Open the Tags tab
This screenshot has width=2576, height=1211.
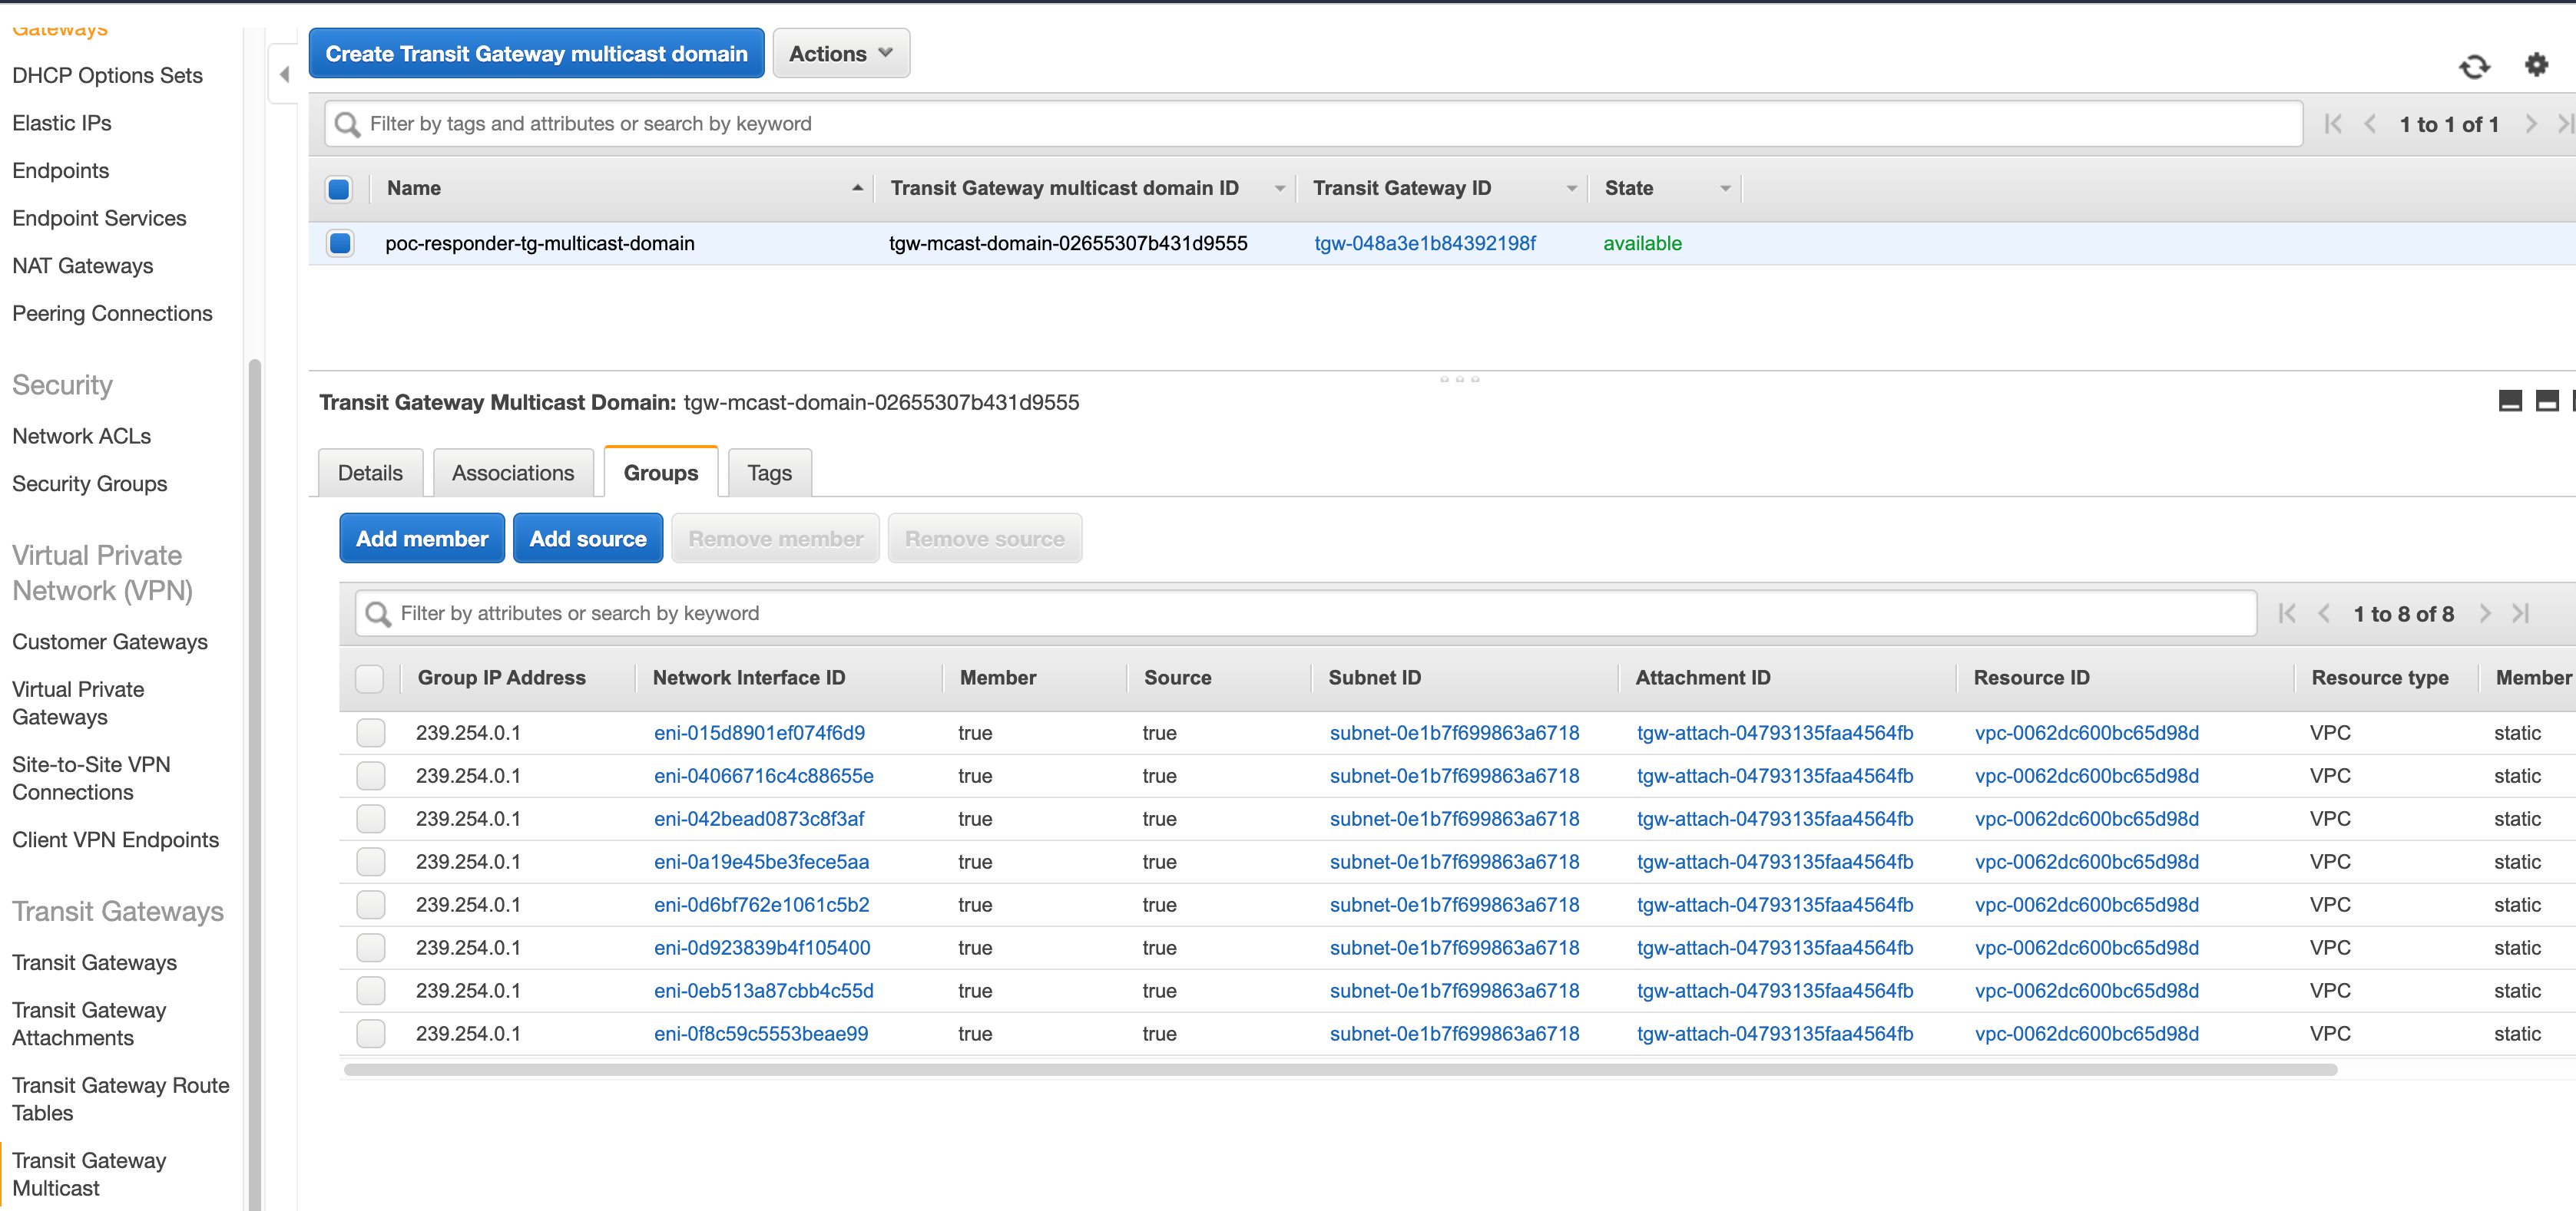769,473
